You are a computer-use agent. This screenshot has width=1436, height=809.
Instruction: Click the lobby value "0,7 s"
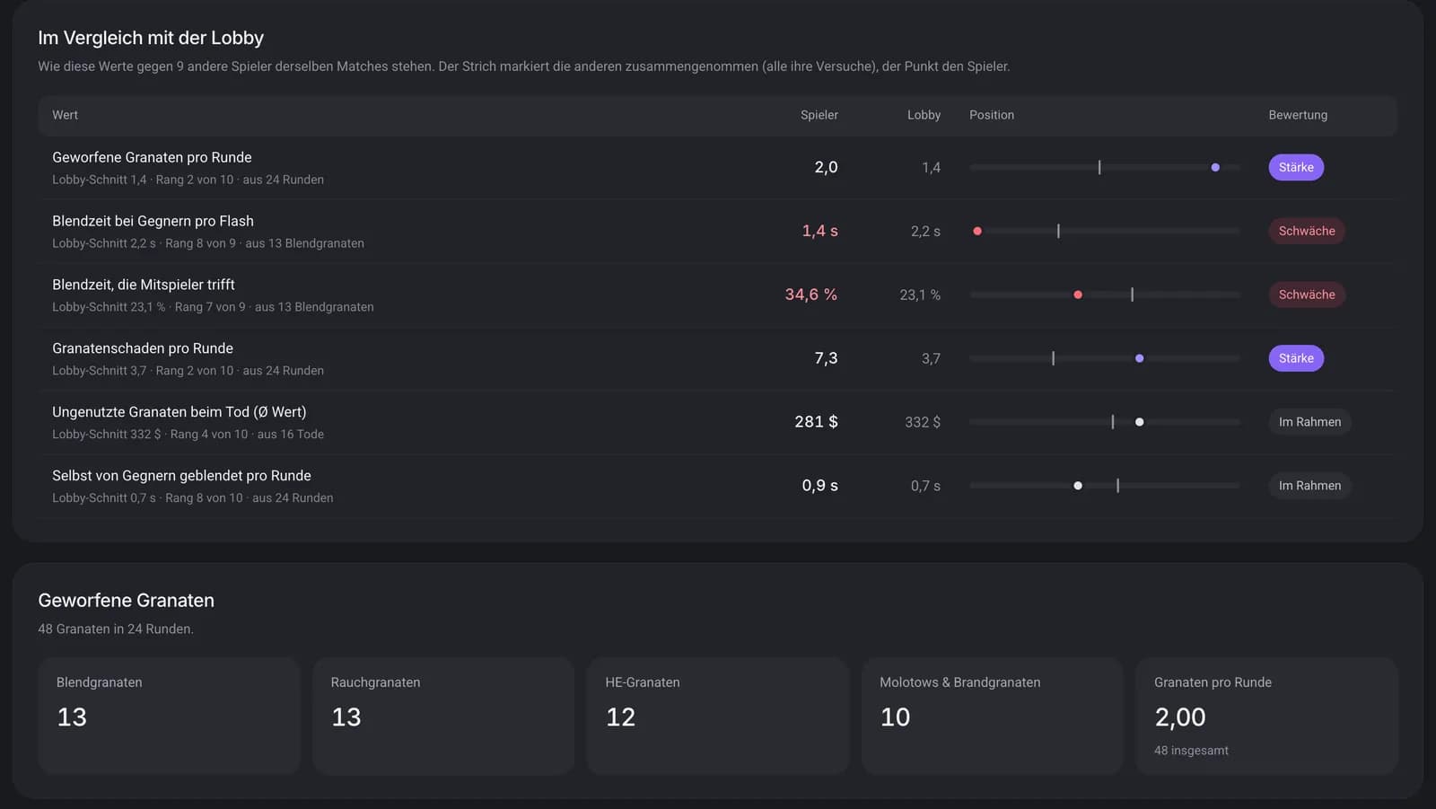925,486
